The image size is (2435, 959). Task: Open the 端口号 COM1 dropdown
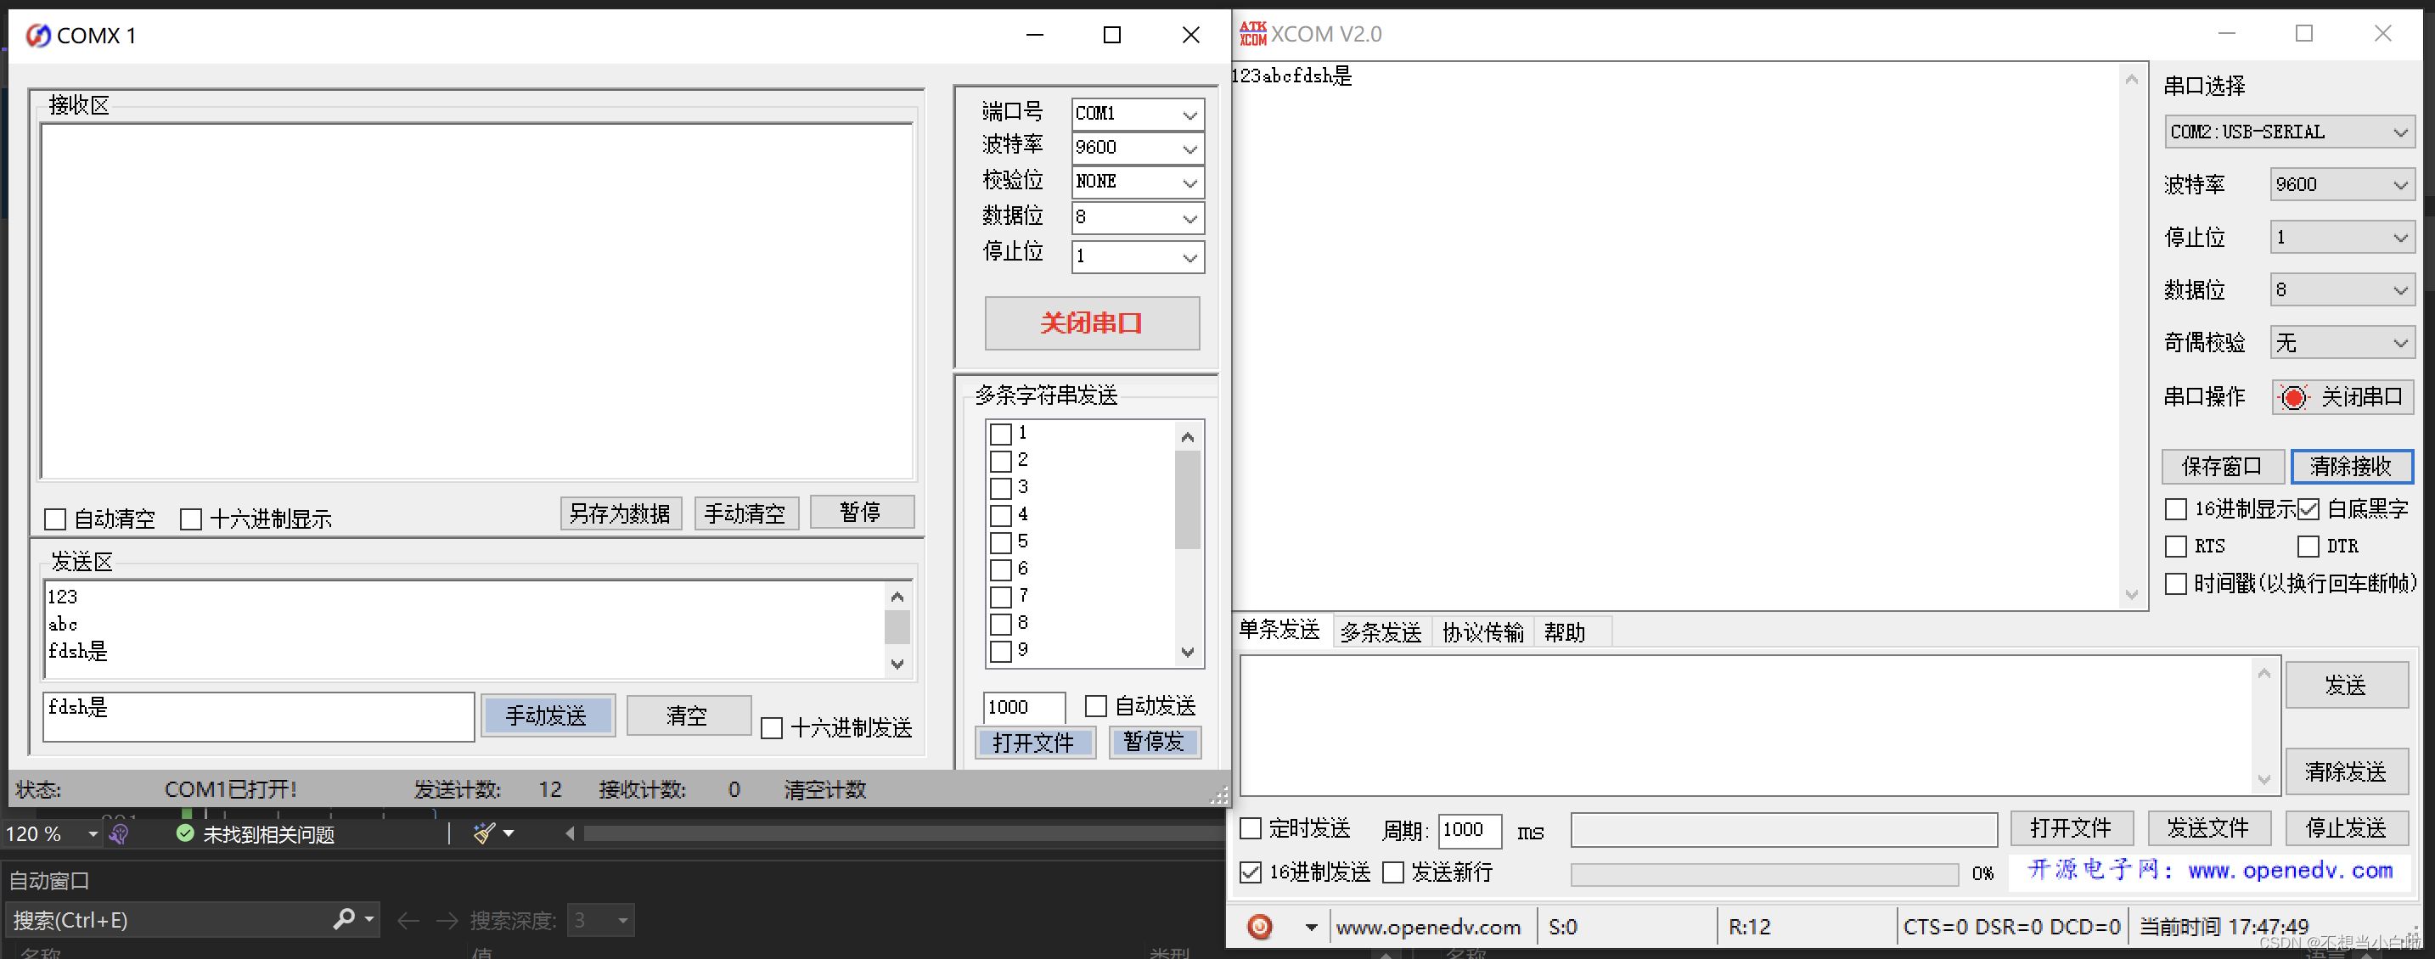1189,115
